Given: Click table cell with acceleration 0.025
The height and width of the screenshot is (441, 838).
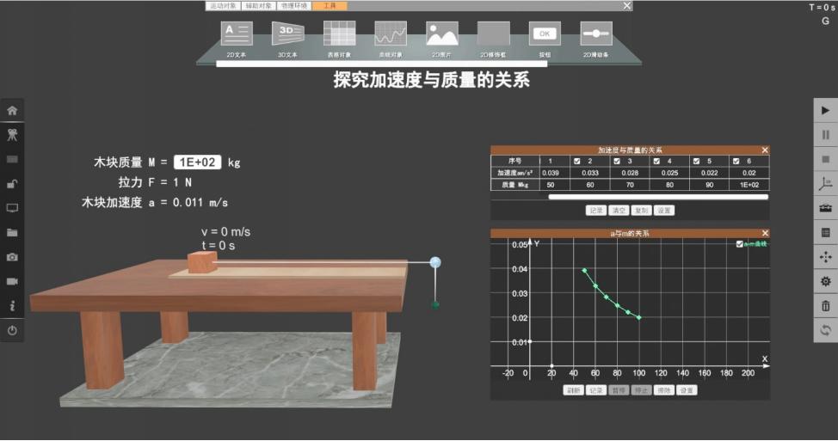Looking at the screenshot, I should [669, 173].
